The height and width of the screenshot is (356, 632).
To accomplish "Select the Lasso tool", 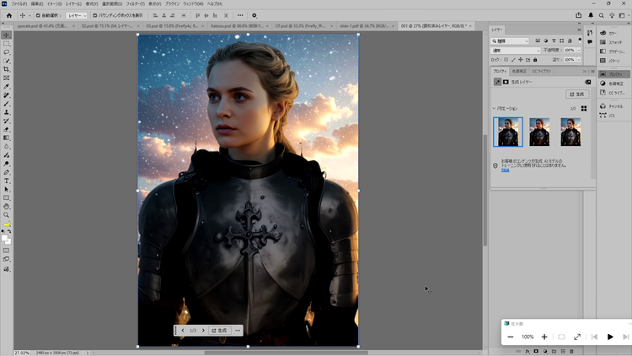I will pyautogui.click(x=6, y=52).
